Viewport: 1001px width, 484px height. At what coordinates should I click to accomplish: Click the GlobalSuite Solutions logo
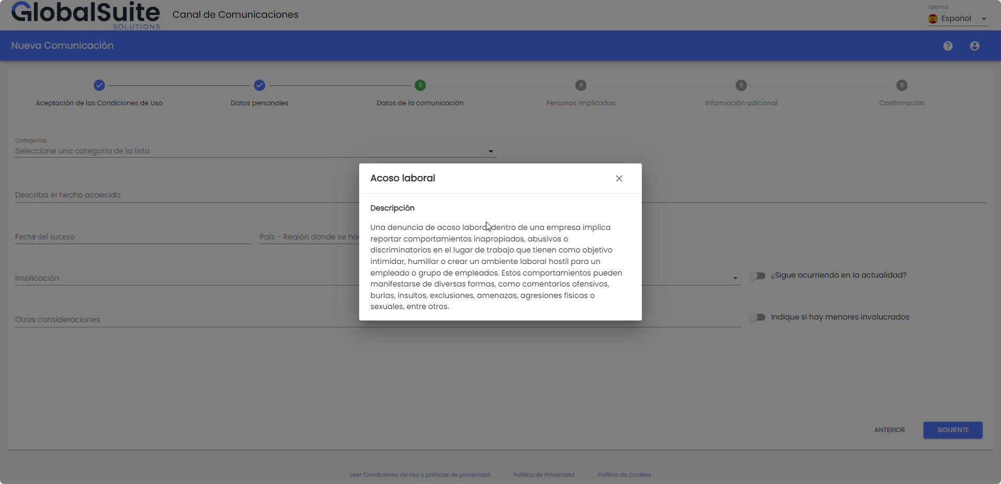[x=86, y=15]
